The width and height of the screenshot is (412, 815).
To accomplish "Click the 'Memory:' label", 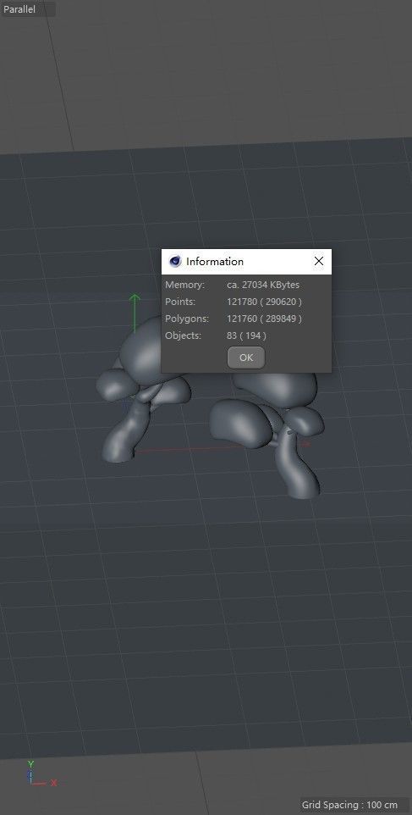I will pos(185,285).
